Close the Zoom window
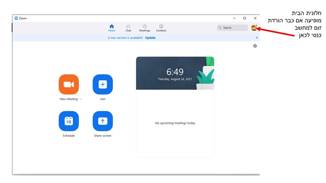This screenshot has width=326, height=183. (255, 18)
